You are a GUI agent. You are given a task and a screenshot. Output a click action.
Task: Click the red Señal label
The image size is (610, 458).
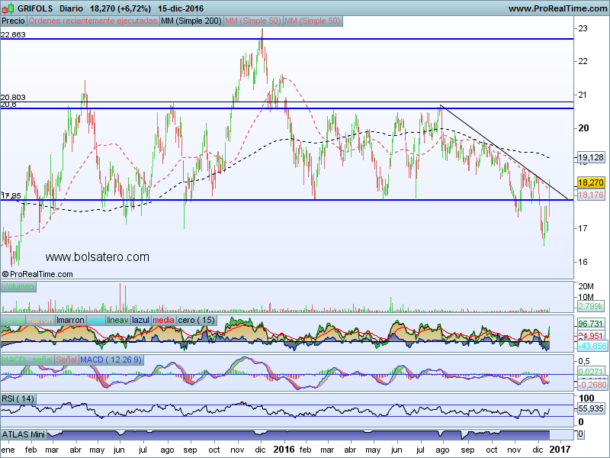tap(66, 360)
